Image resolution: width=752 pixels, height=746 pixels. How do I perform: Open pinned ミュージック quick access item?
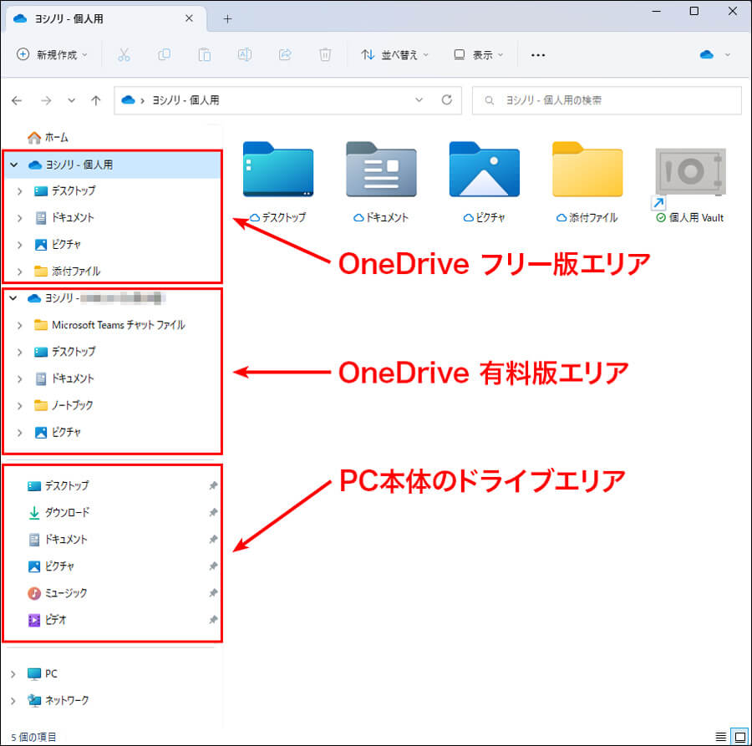coord(58,593)
